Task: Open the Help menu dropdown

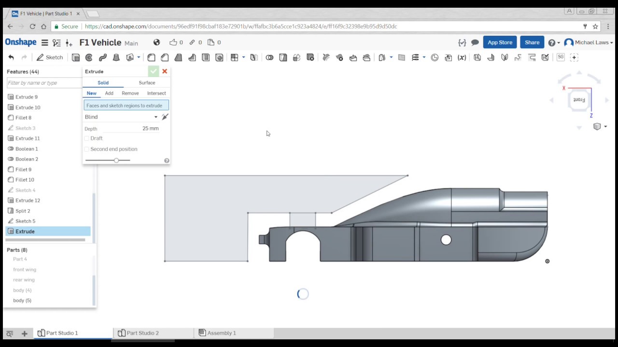Action: tap(554, 42)
